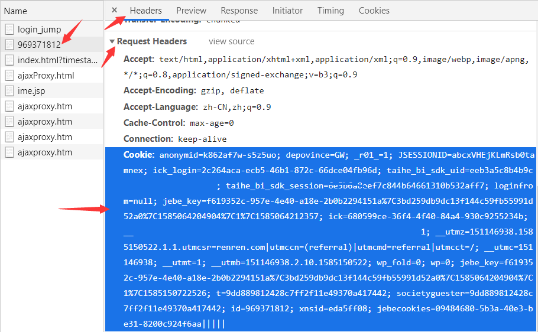Collapse the Request Headers section
Viewport: 538px width, 332px height.
click(x=112, y=41)
